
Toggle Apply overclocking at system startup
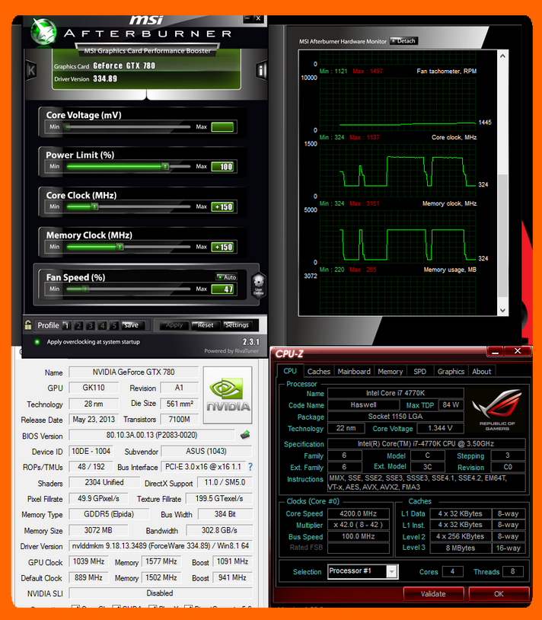(37, 342)
